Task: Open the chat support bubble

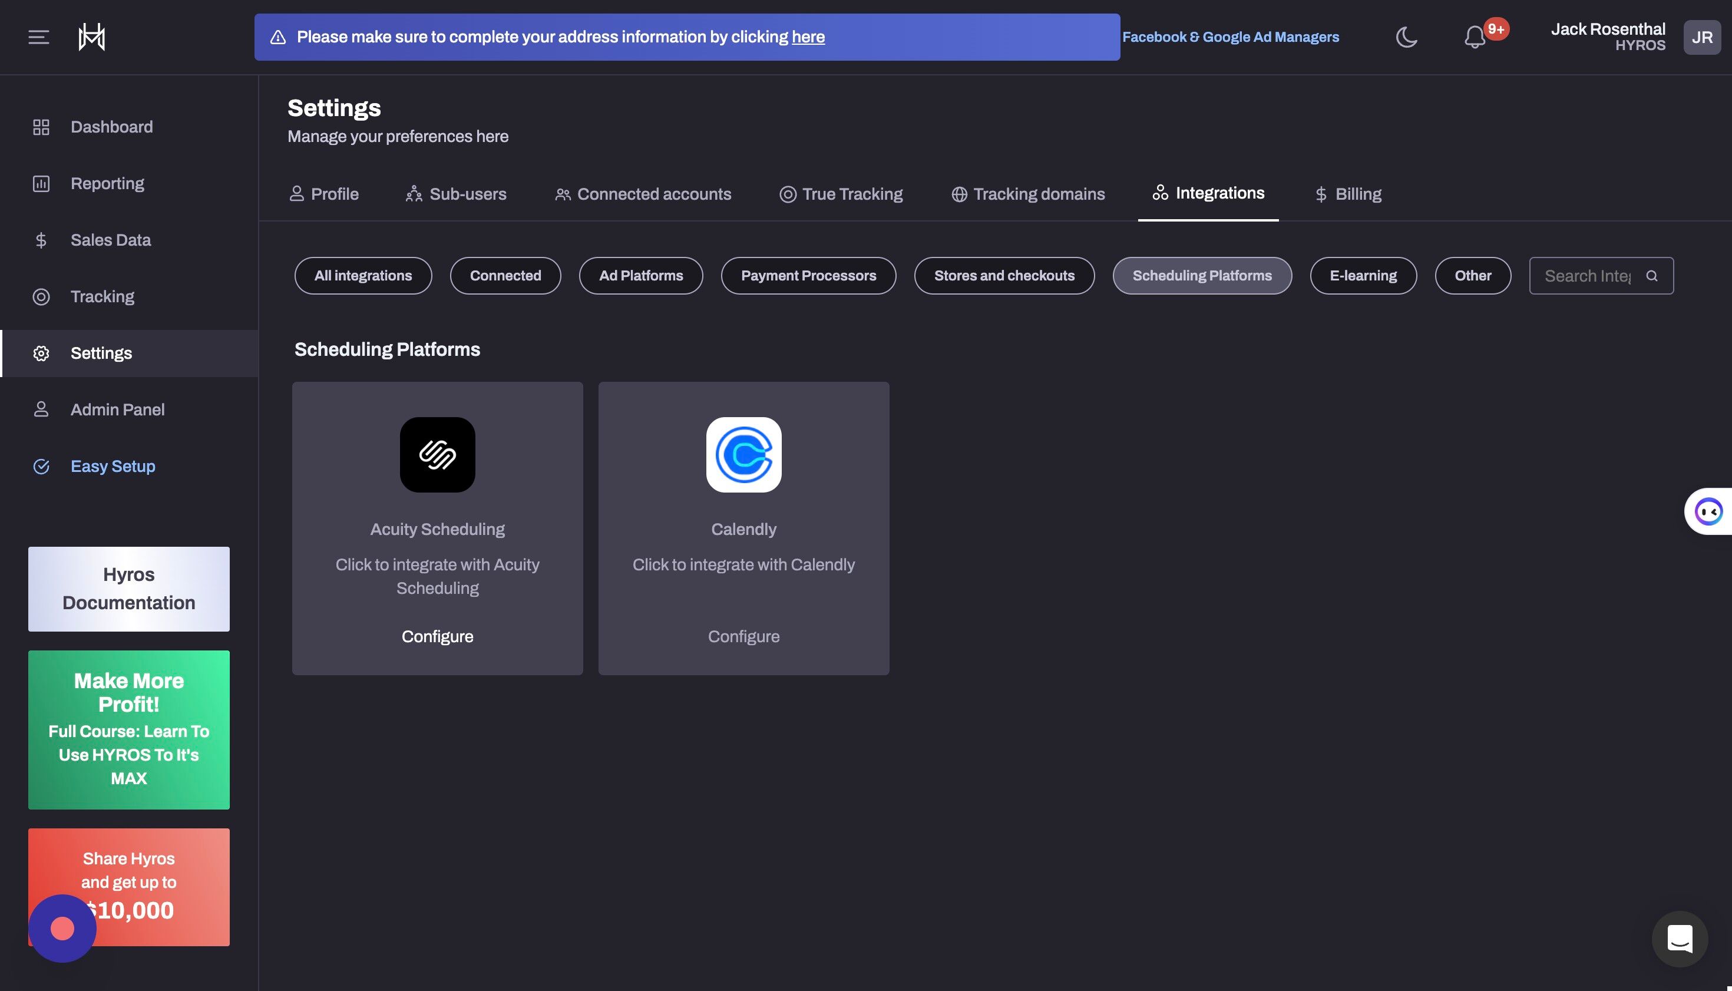Action: 1678,939
